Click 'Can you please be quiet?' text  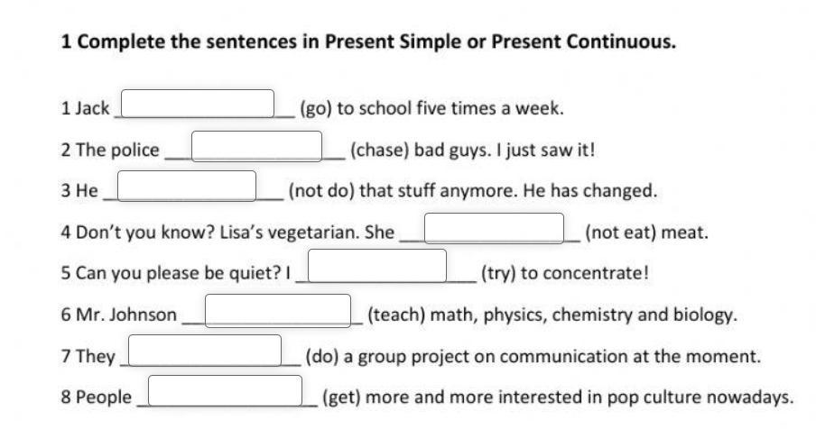click(172, 273)
